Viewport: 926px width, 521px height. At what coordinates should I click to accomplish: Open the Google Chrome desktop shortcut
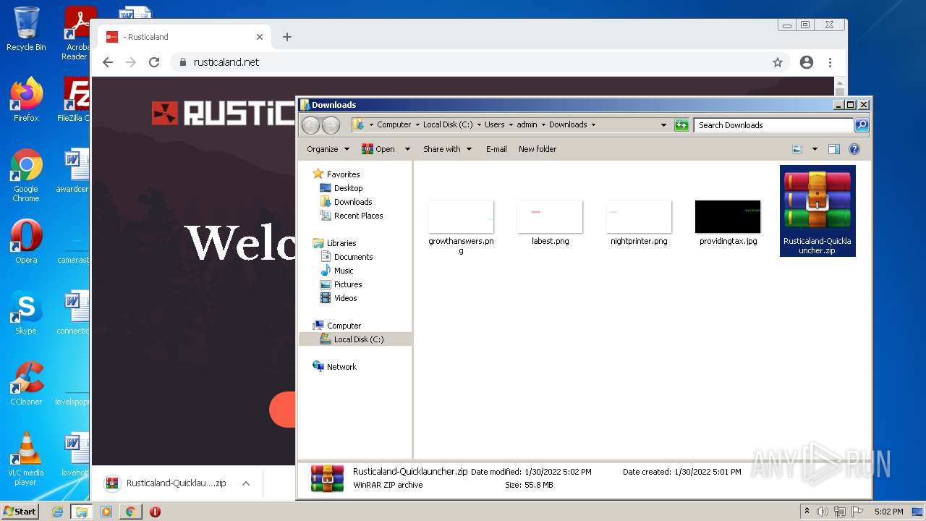click(x=26, y=175)
